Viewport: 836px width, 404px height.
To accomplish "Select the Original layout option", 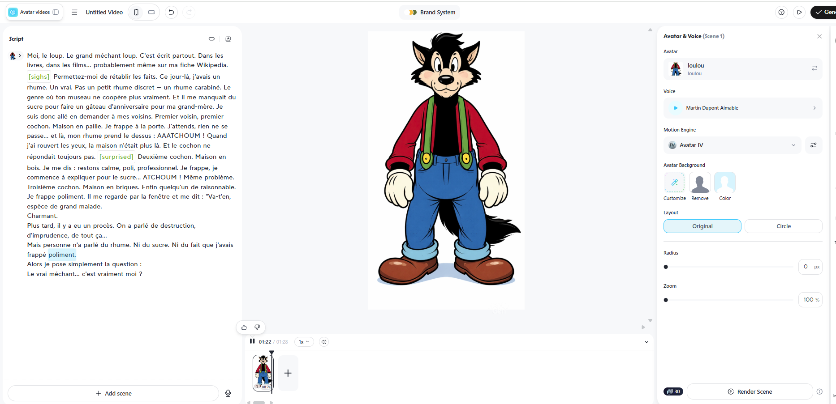I will point(702,226).
